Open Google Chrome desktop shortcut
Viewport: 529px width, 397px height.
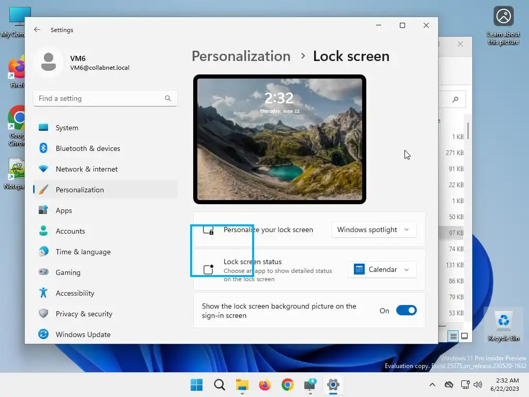click(x=16, y=127)
